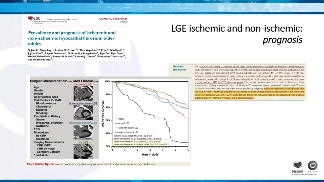Click the 'Subject Characteristics*' heading

click(x=49, y=81)
